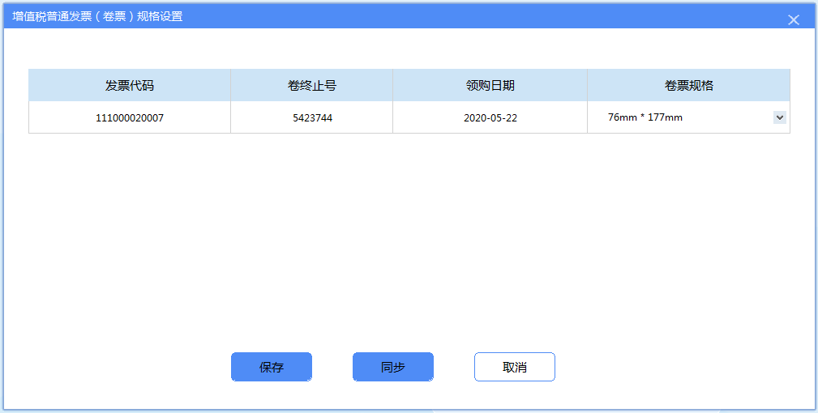Click the 取消 button
This screenshot has width=818, height=413.
coord(514,367)
